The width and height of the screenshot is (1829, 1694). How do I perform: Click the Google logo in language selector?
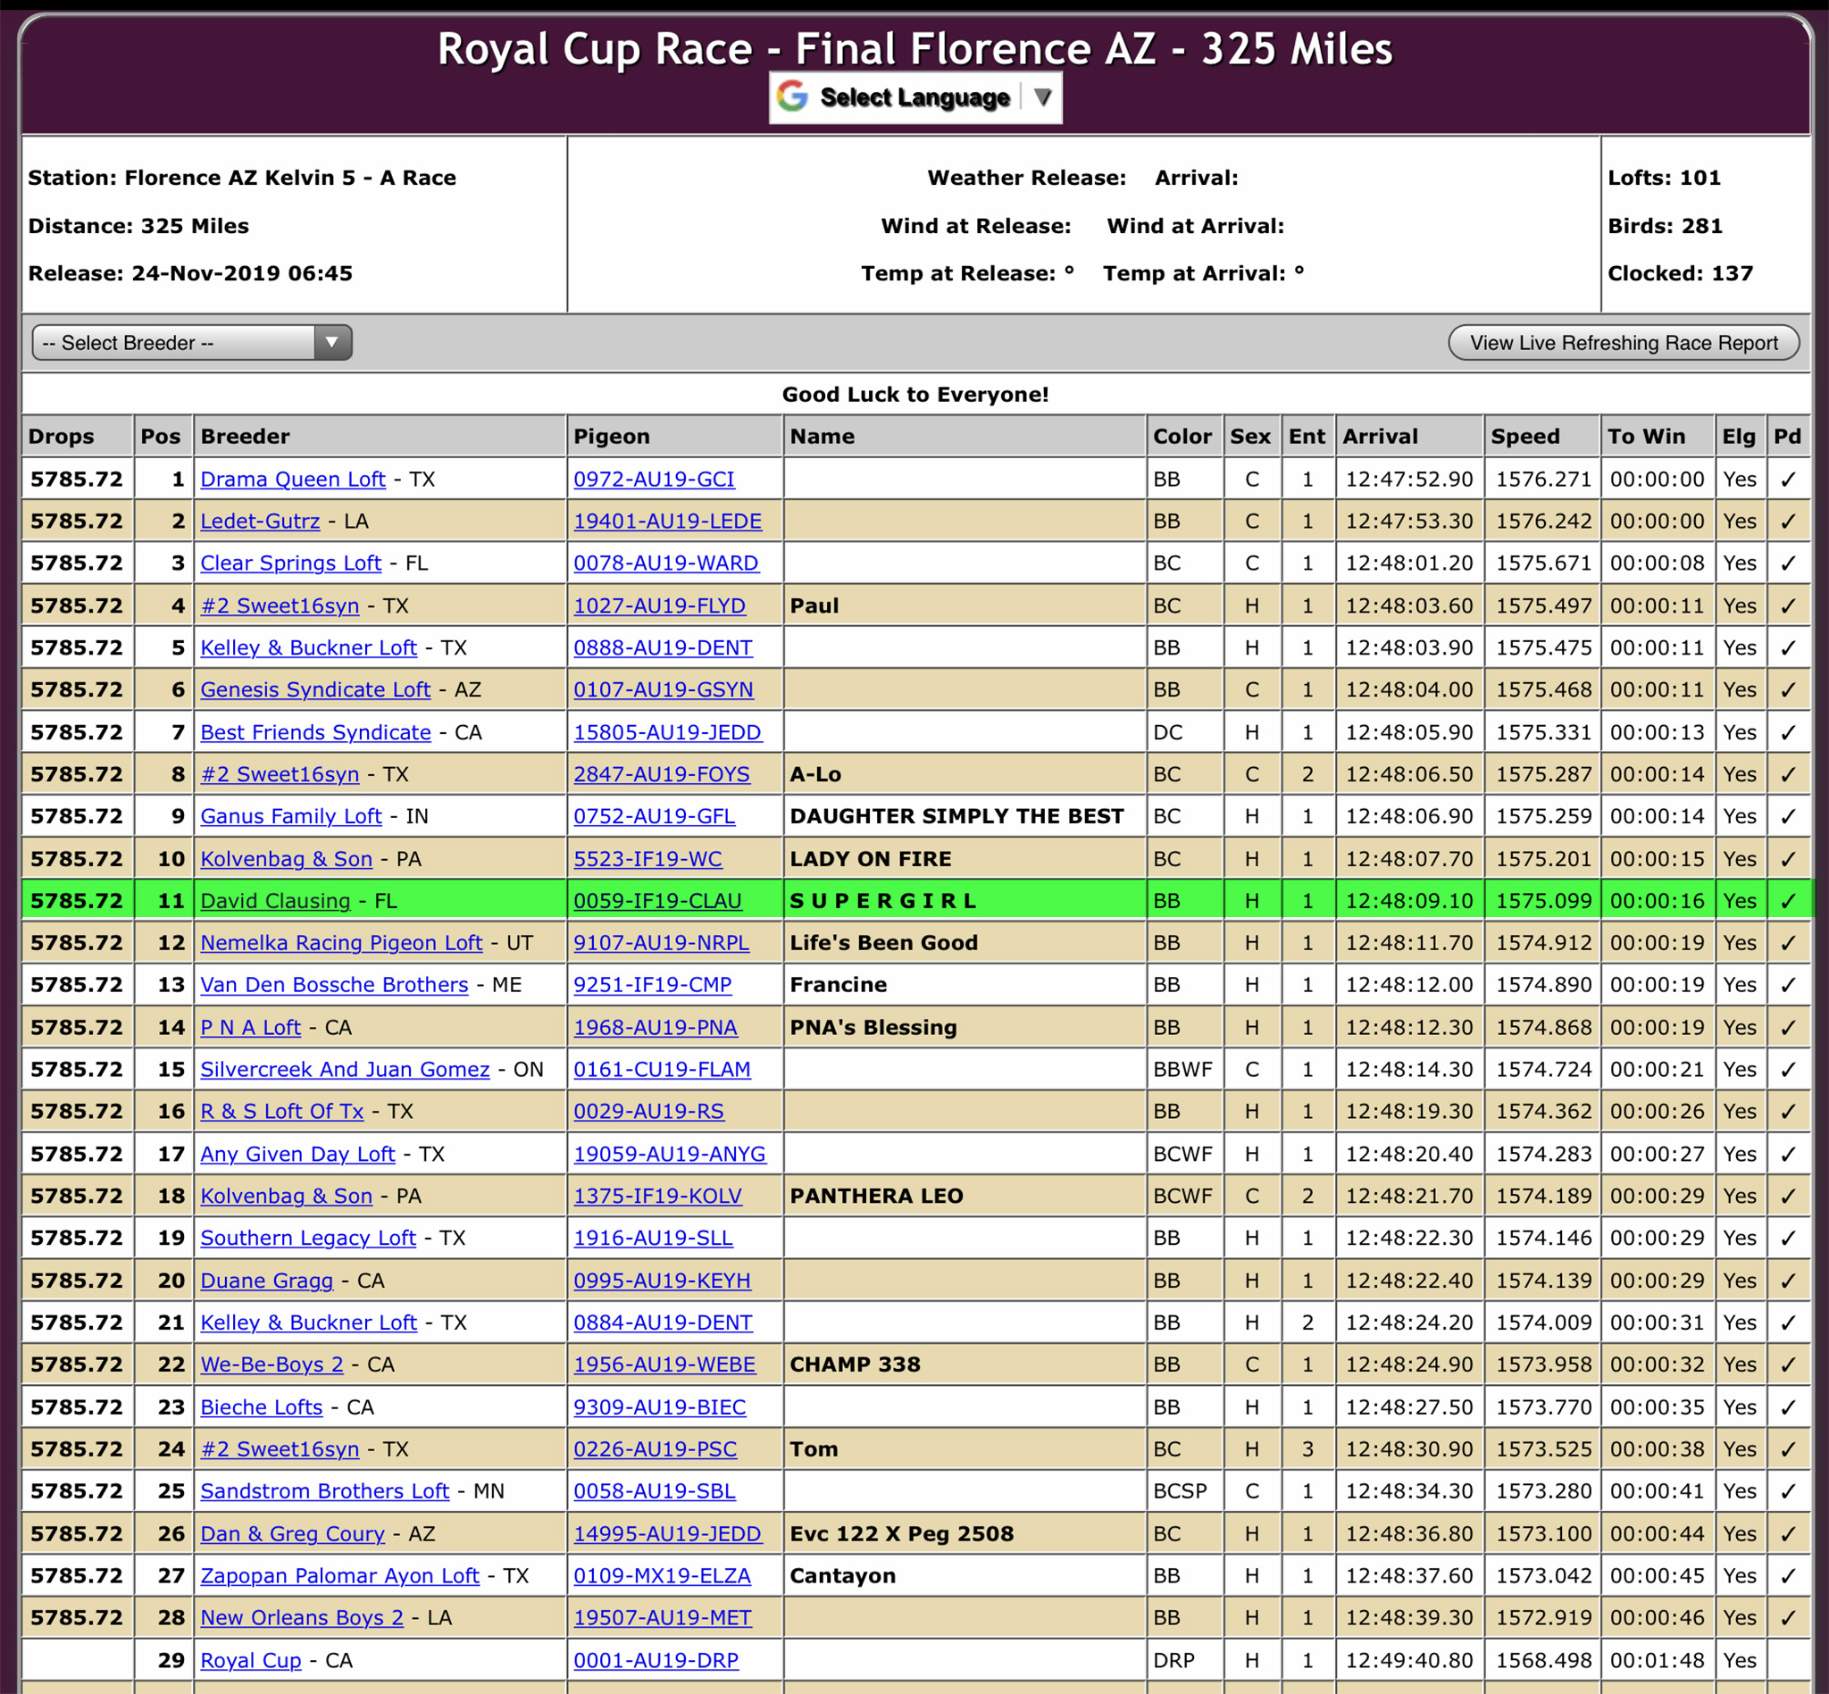[792, 96]
